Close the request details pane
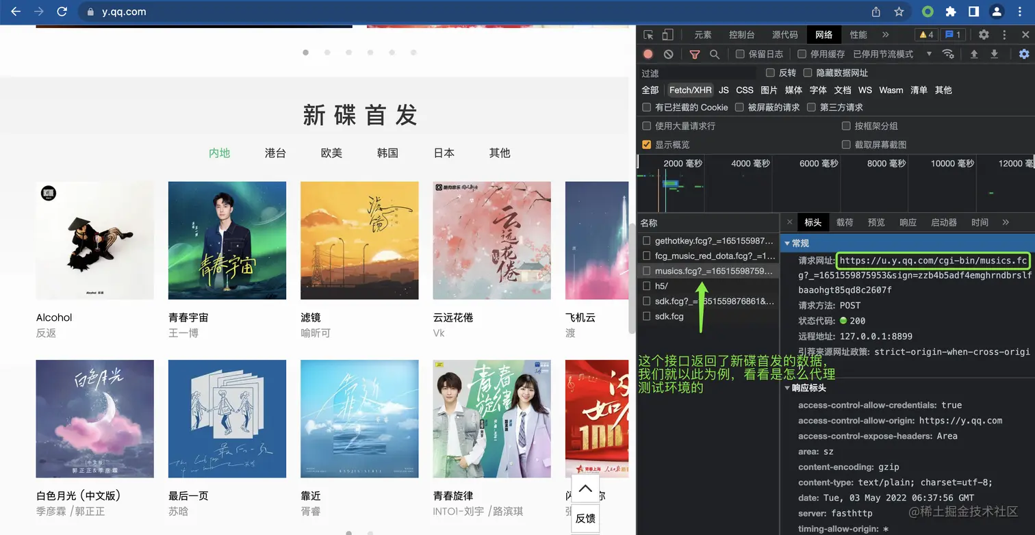 pos(789,222)
